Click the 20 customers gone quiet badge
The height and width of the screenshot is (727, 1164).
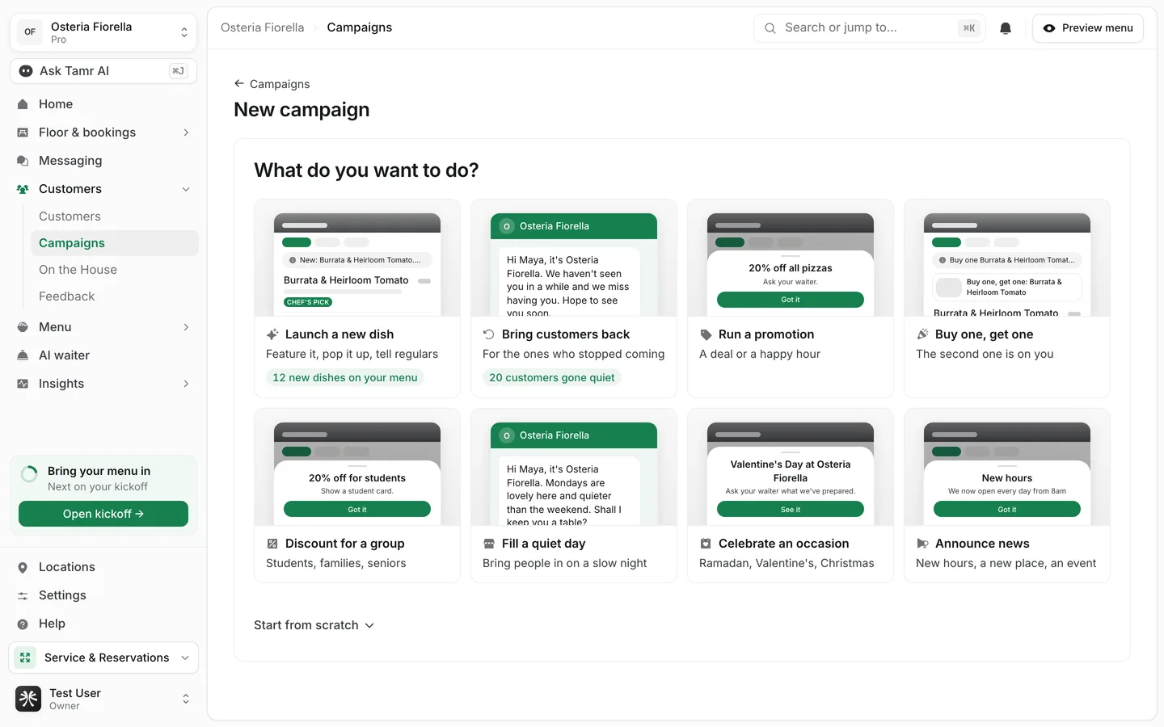point(552,377)
